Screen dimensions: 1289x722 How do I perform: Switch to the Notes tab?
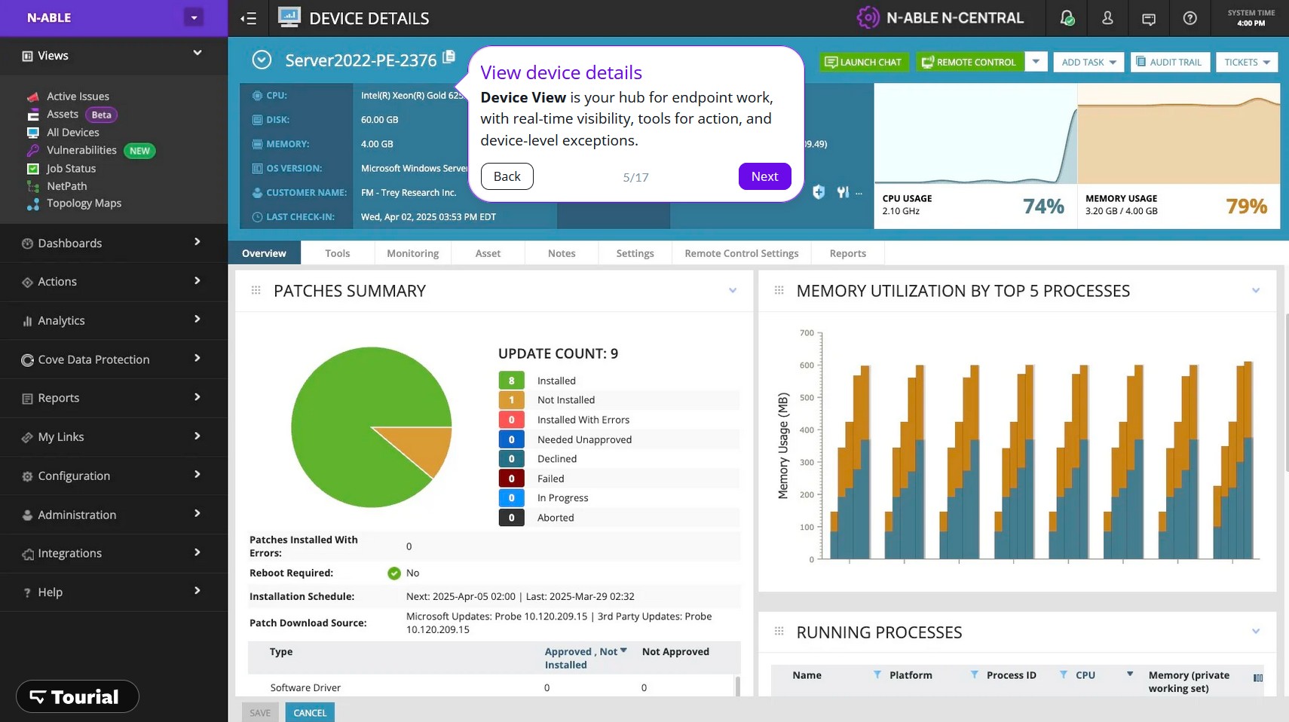[x=562, y=253]
